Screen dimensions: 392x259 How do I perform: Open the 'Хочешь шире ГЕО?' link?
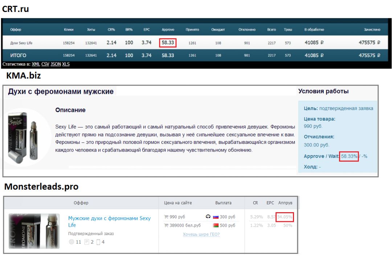coord(201,234)
